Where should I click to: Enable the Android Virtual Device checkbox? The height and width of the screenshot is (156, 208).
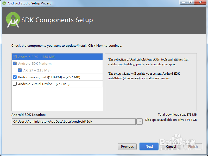(15, 84)
